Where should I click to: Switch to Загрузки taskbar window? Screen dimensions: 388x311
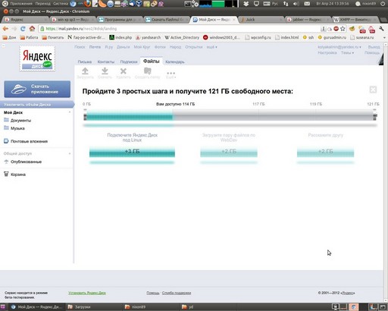(94, 307)
